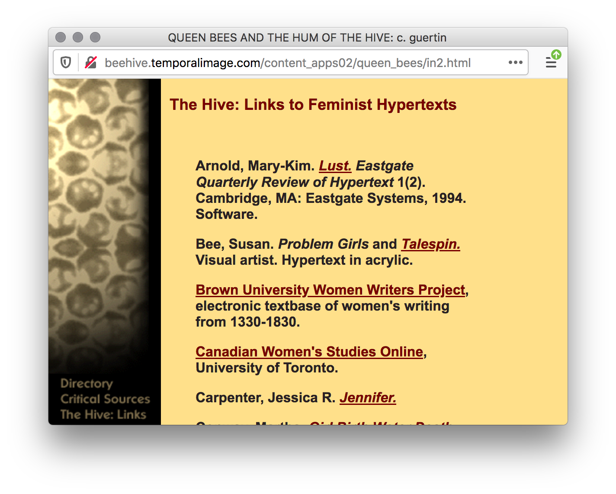Viewport: 616px width, 494px height.
Task: Click the tracking protection shield icon
Action: coord(66,63)
